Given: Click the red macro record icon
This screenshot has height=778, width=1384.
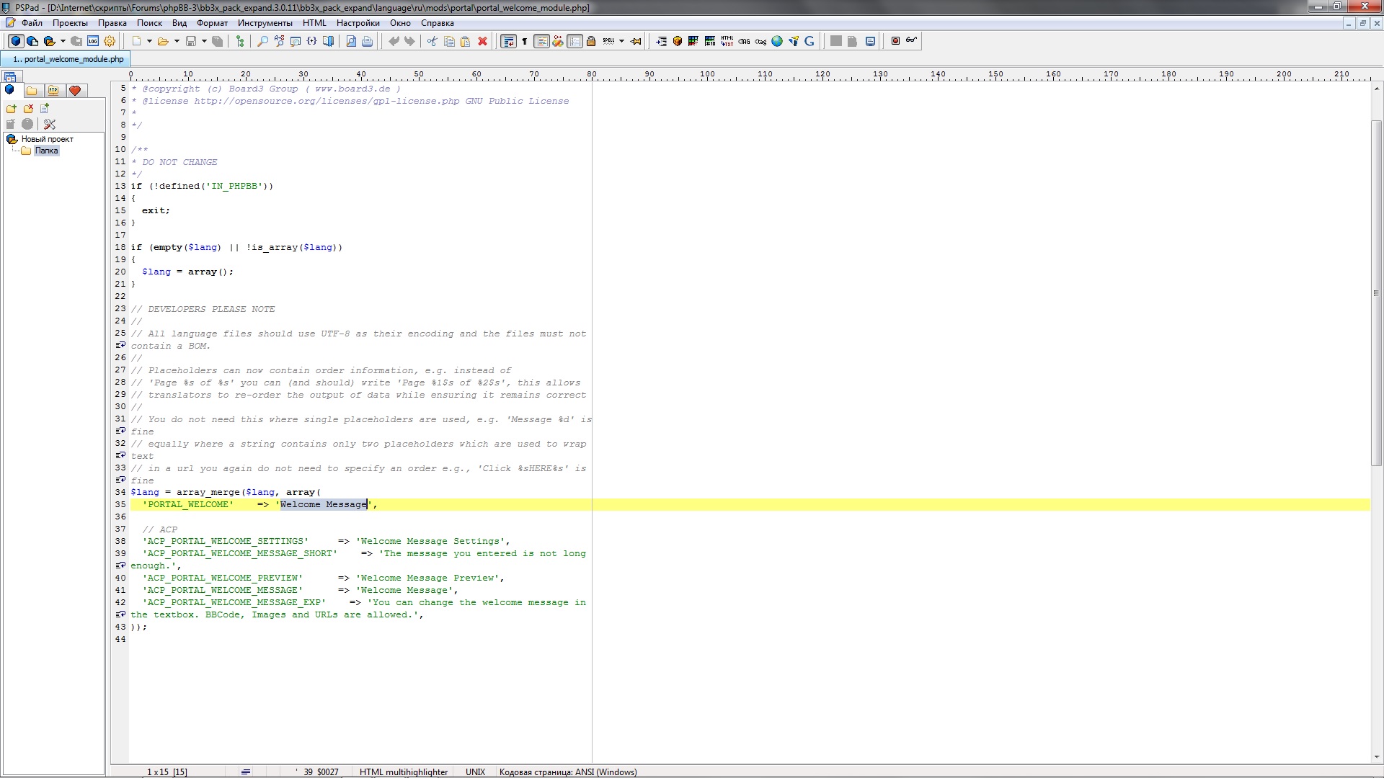Looking at the screenshot, I should 895,41.
